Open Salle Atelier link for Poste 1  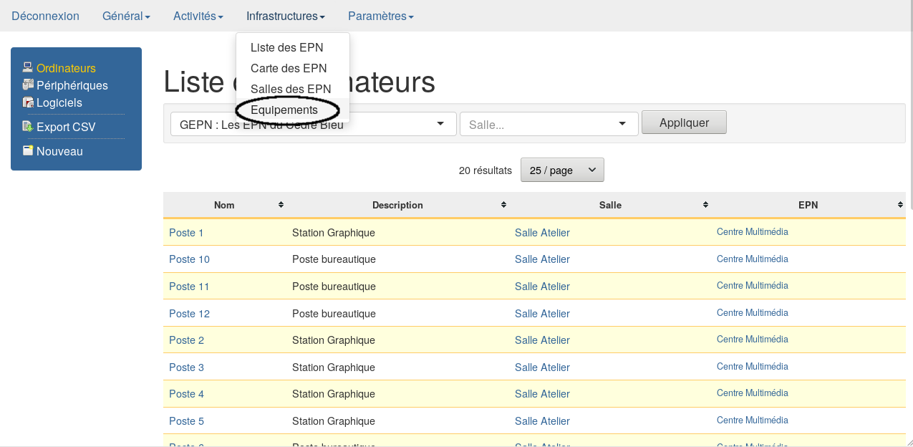542,233
